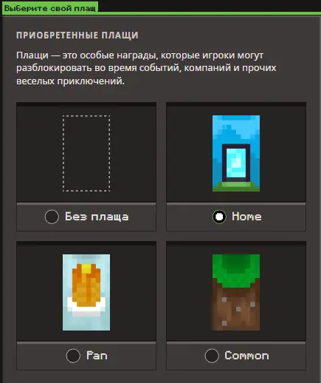Click the blue sky on Home cape
Screen dimensions: 321x383
click(236, 128)
